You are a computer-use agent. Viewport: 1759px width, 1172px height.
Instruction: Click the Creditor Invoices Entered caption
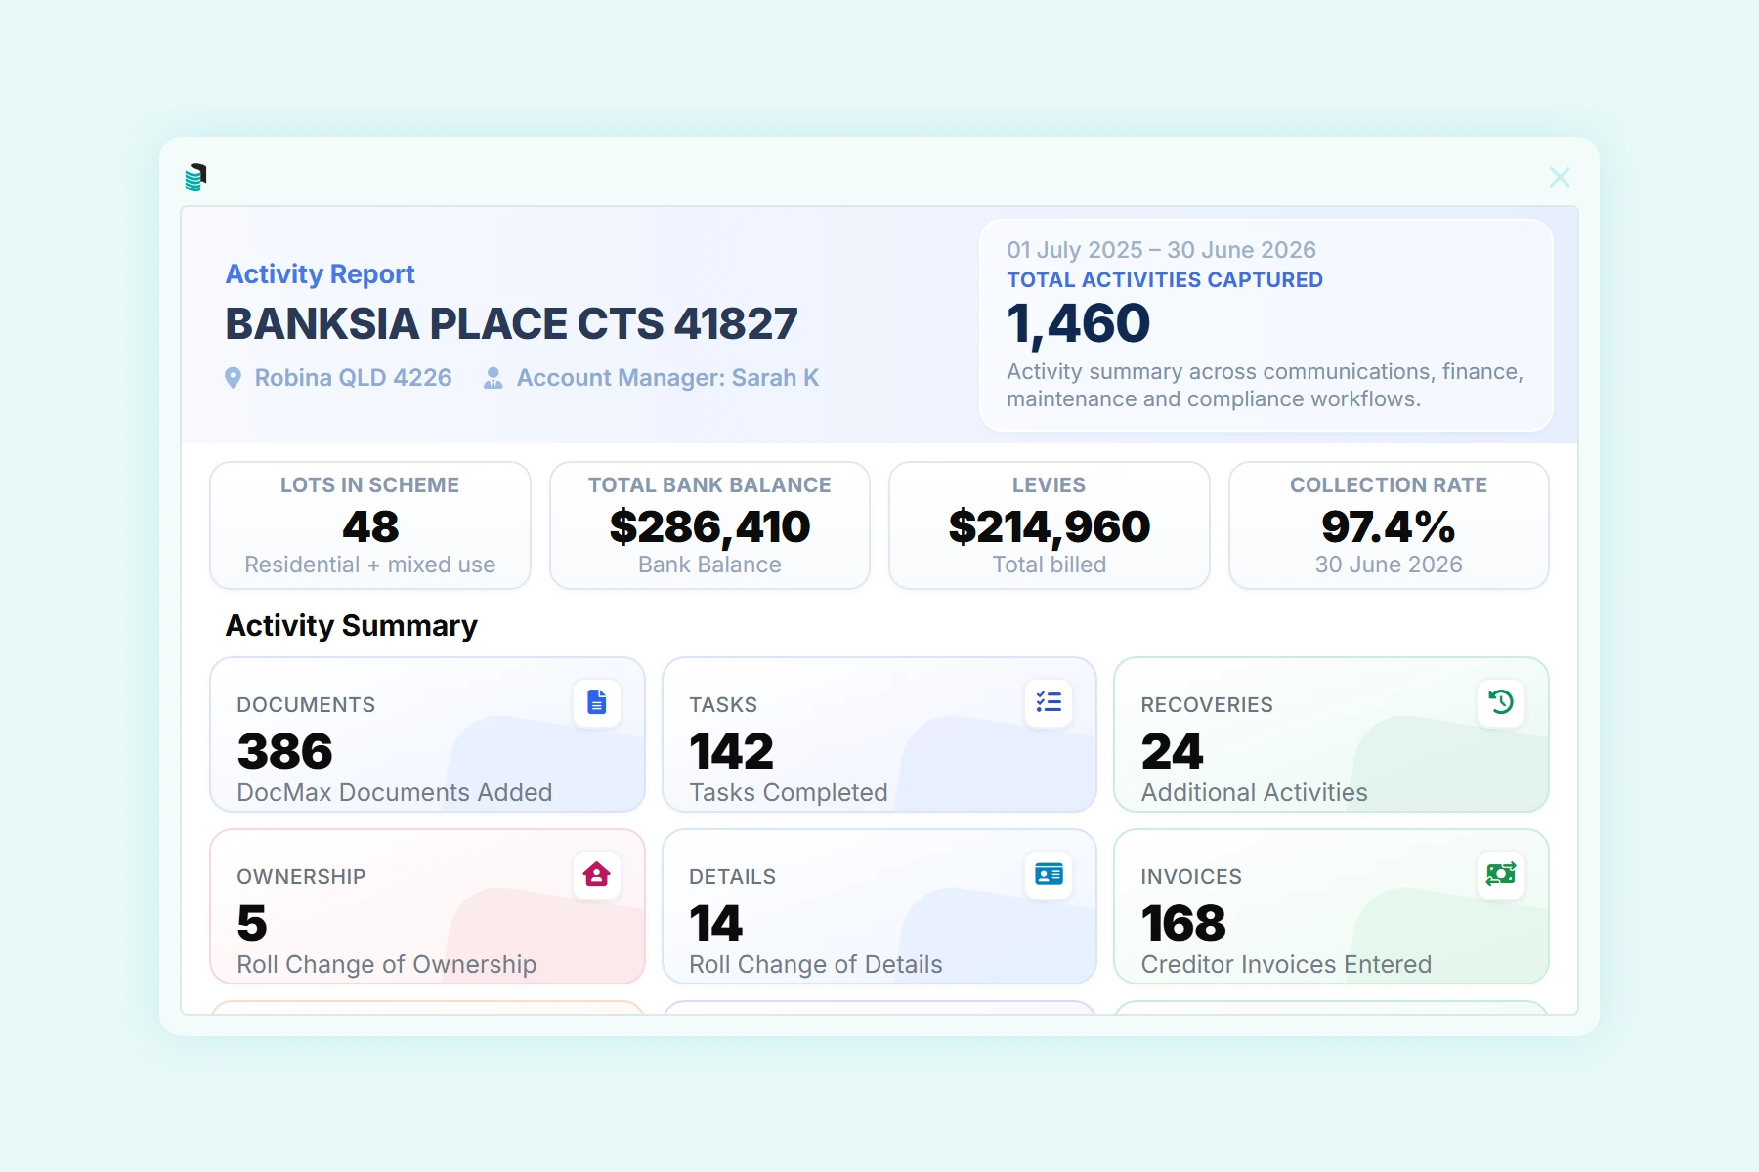1286,965
